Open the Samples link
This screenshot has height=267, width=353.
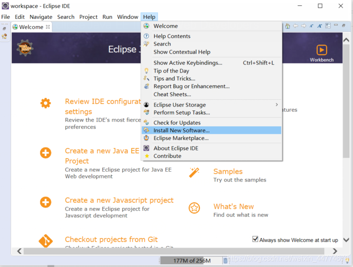click(x=228, y=172)
